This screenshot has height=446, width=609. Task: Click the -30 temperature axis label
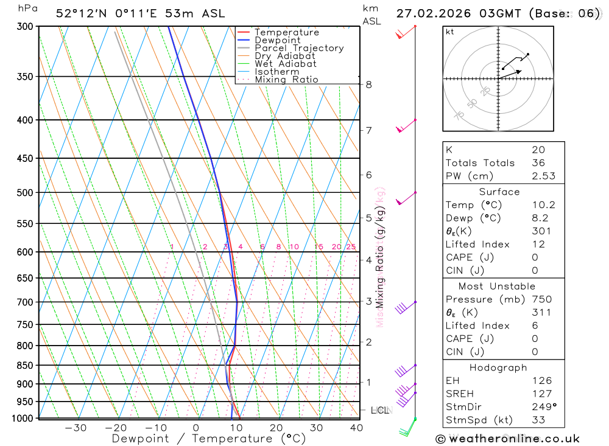click(x=76, y=428)
